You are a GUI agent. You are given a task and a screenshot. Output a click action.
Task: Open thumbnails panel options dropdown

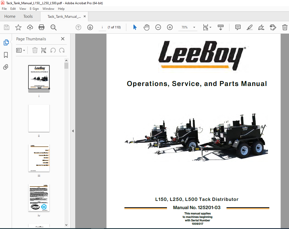point(20,50)
